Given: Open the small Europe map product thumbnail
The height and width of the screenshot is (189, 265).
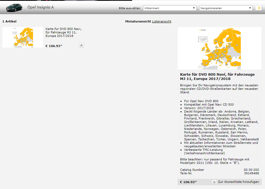Looking at the screenshot, I should 23,37.
